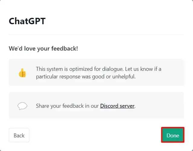Click the line ending in "good or unhelpful"
193x151 pixels.
click(x=86, y=77)
